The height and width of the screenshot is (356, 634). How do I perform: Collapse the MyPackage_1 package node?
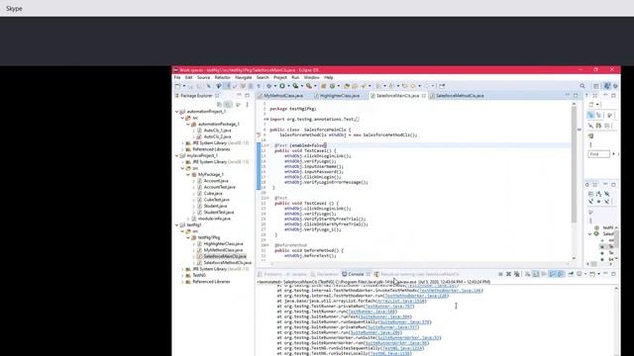(x=188, y=174)
